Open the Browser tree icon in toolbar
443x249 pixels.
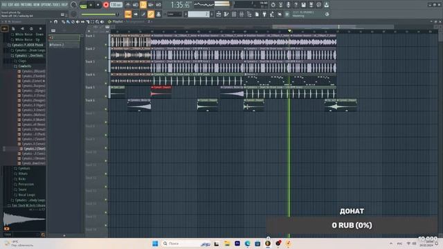(249, 14)
